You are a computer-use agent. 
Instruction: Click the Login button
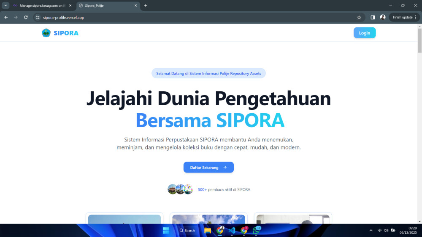[364, 33]
